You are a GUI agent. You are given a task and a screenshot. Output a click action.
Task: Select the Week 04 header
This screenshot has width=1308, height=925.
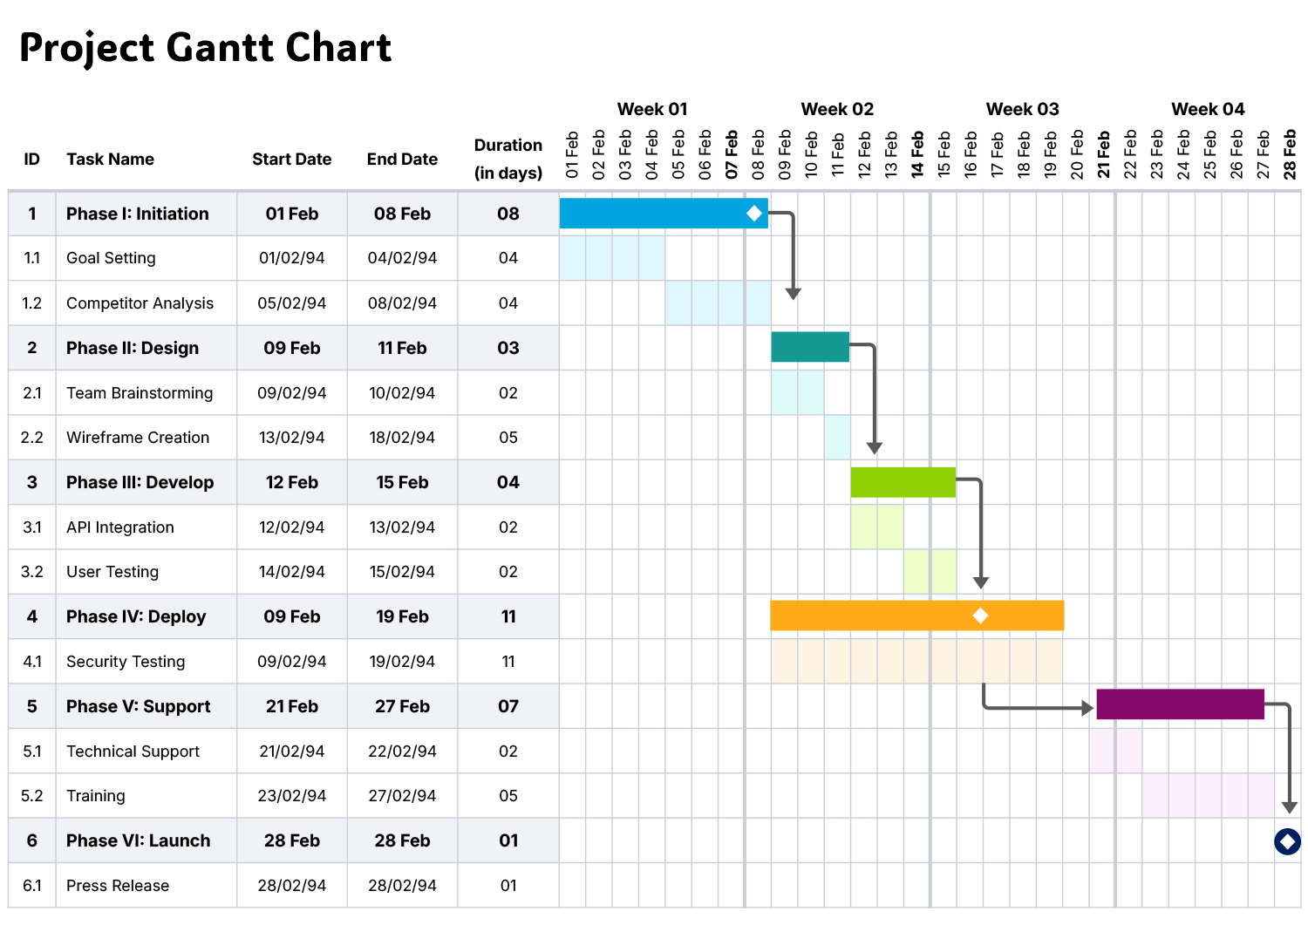click(1208, 109)
